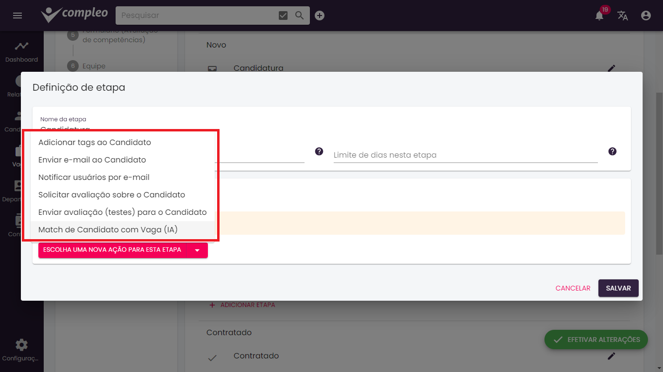Click help icon left of Limite de dias field
This screenshot has width=663, height=372.
(x=319, y=151)
